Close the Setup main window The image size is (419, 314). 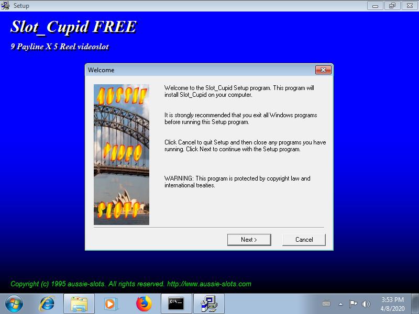(410, 5)
